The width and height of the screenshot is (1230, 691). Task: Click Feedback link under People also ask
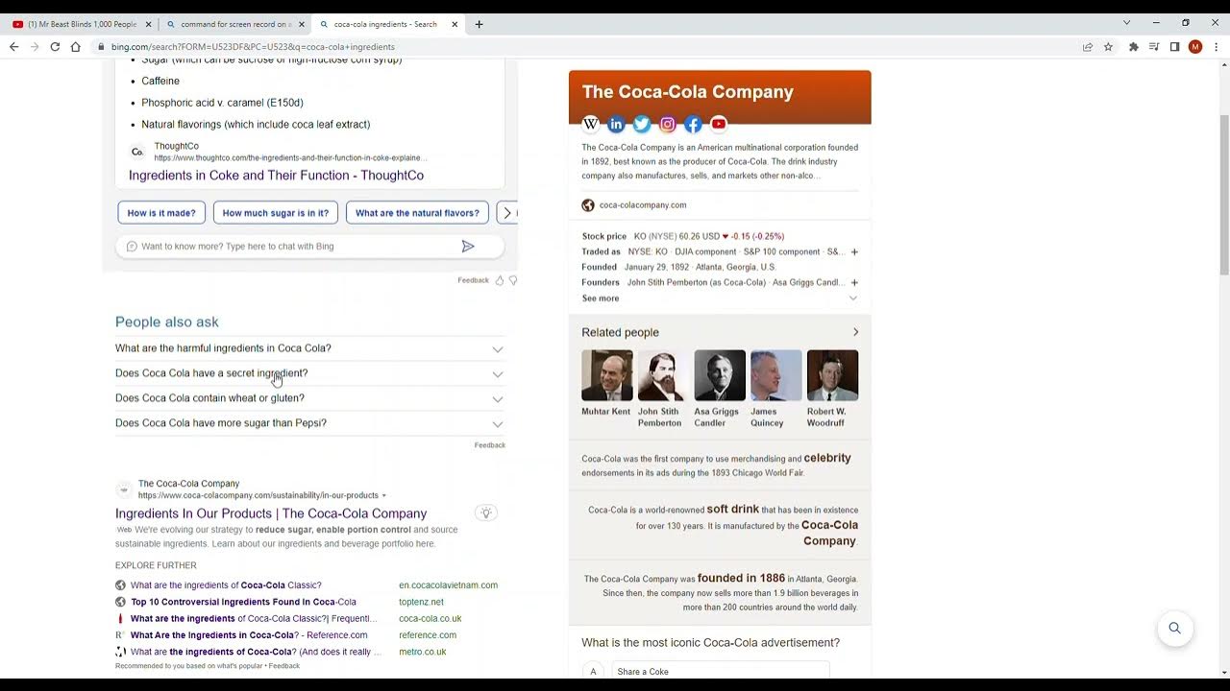coord(489,445)
